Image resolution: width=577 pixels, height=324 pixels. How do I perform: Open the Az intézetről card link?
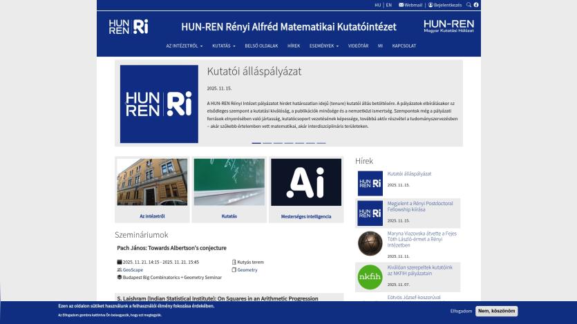tap(152, 216)
